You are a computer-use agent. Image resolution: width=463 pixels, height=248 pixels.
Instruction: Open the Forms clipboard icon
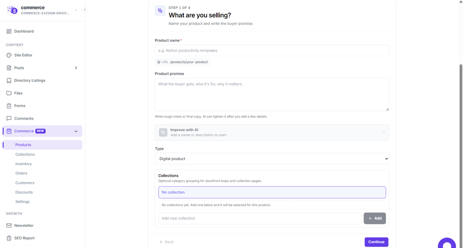tap(9, 106)
